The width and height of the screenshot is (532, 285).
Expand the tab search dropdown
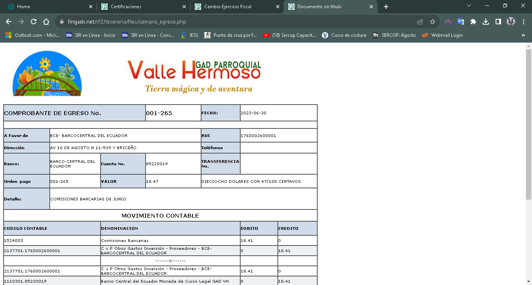[x=469, y=6]
